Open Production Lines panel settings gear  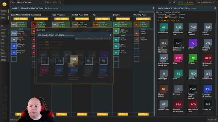tap(153, 8)
